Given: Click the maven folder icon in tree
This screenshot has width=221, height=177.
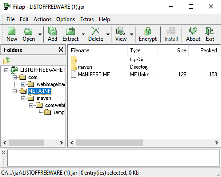Looking at the screenshot, I should click(x=31, y=98).
